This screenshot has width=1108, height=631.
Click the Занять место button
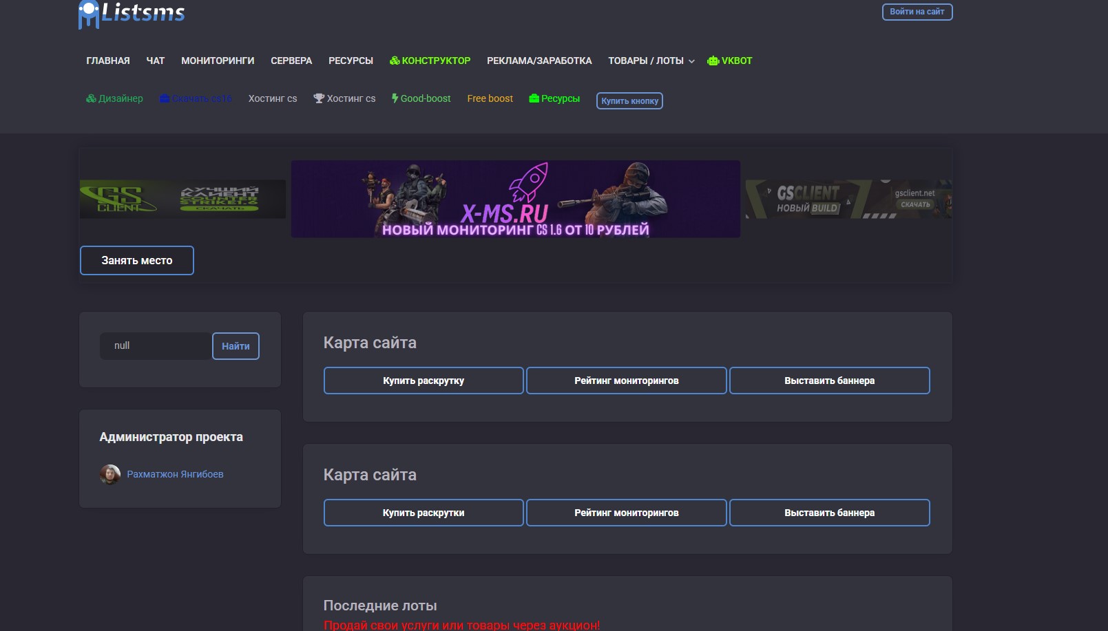click(137, 260)
